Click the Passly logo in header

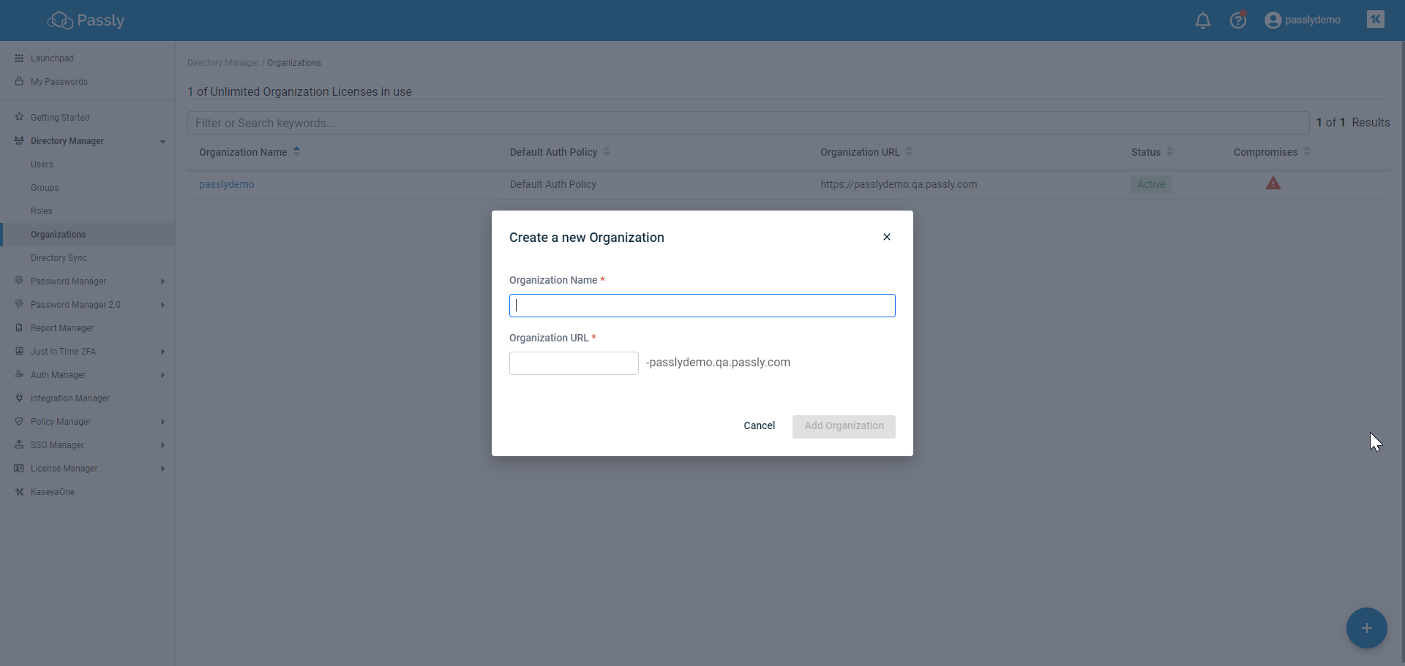pyautogui.click(x=86, y=20)
